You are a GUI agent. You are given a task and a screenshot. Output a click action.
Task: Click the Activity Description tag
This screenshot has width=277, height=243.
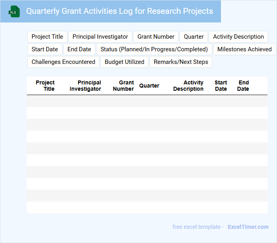238,37
